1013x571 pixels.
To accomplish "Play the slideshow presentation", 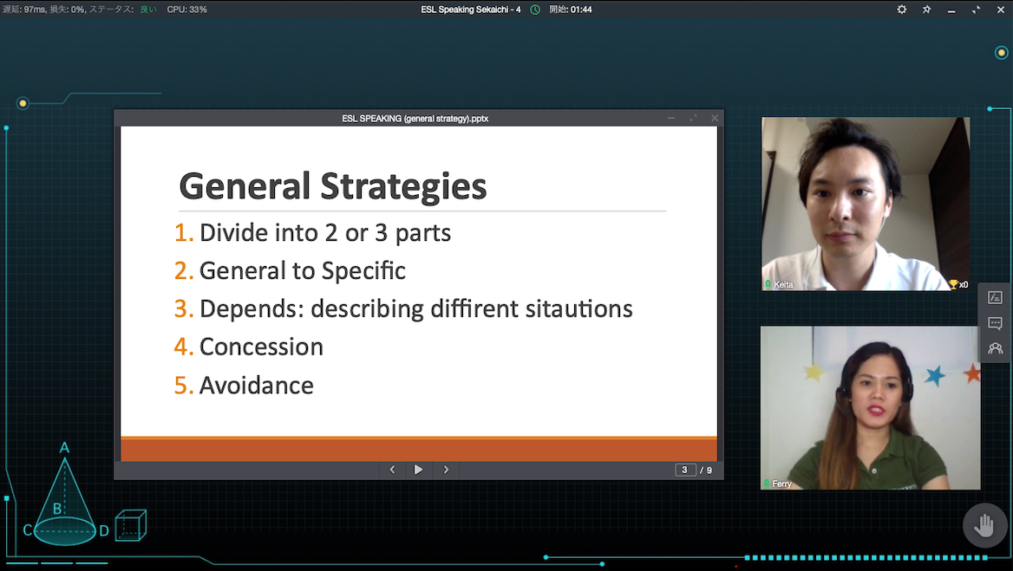I will (419, 470).
